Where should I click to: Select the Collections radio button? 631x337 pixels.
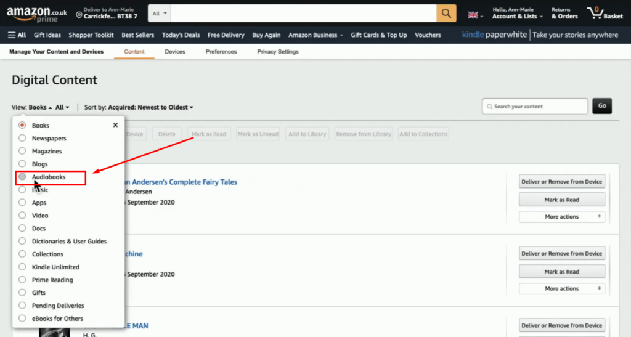pyautogui.click(x=22, y=254)
